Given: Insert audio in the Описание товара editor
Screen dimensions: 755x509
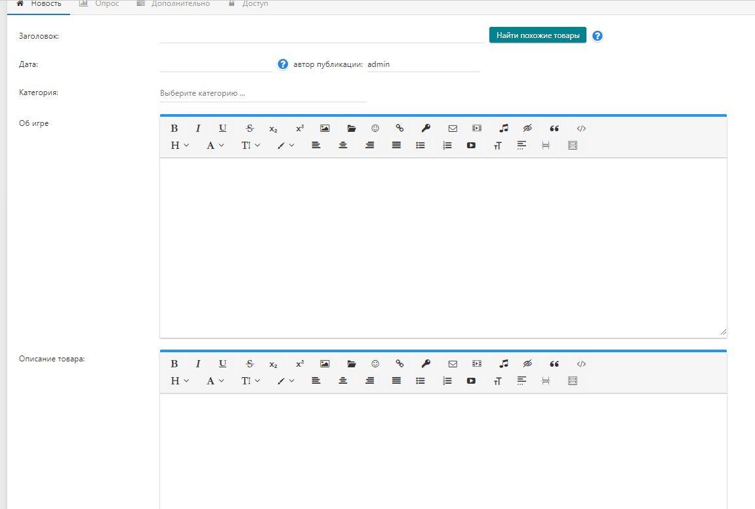Looking at the screenshot, I should point(504,364).
